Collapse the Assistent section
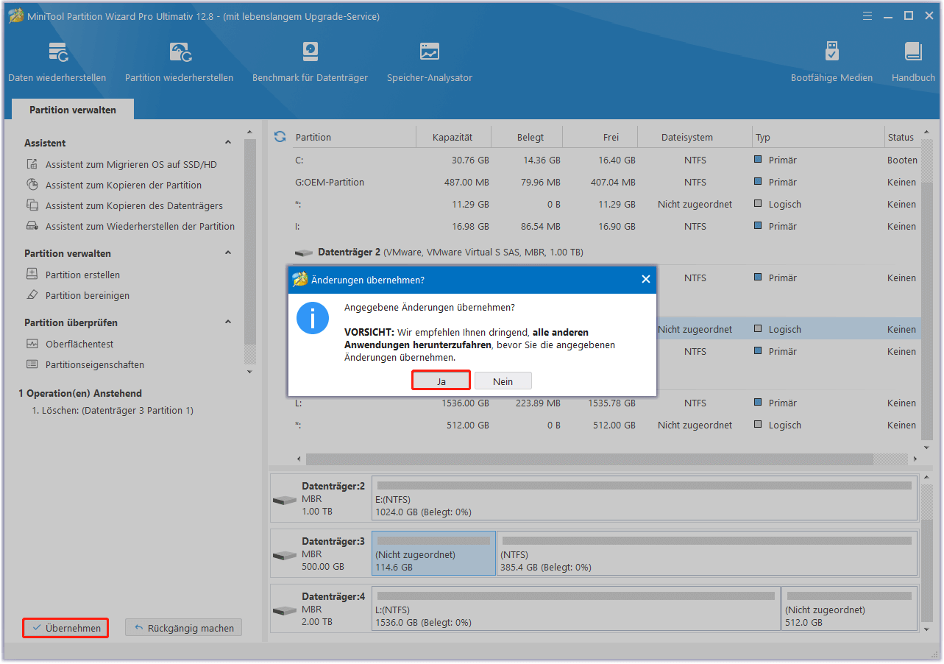The image size is (944, 664). click(228, 143)
